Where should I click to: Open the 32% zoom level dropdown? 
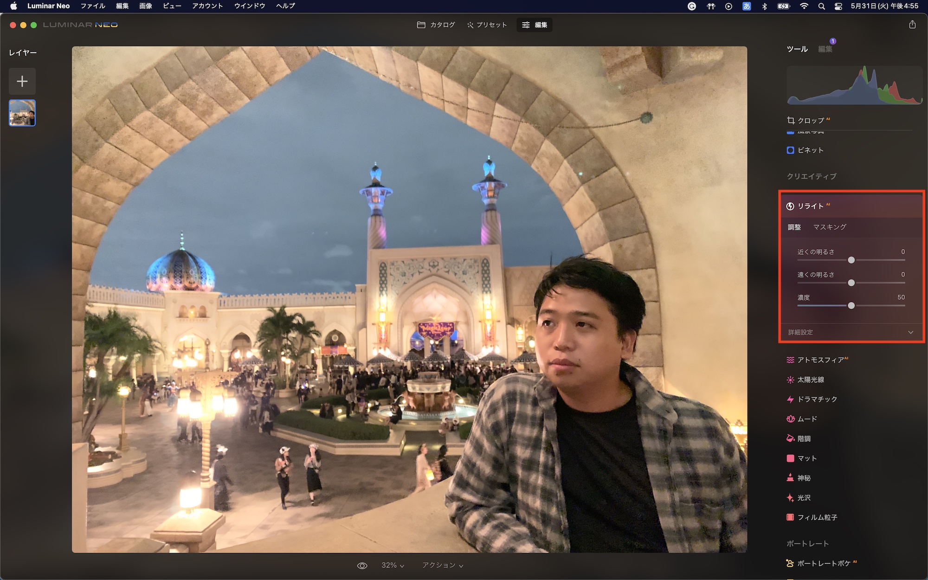tap(393, 566)
